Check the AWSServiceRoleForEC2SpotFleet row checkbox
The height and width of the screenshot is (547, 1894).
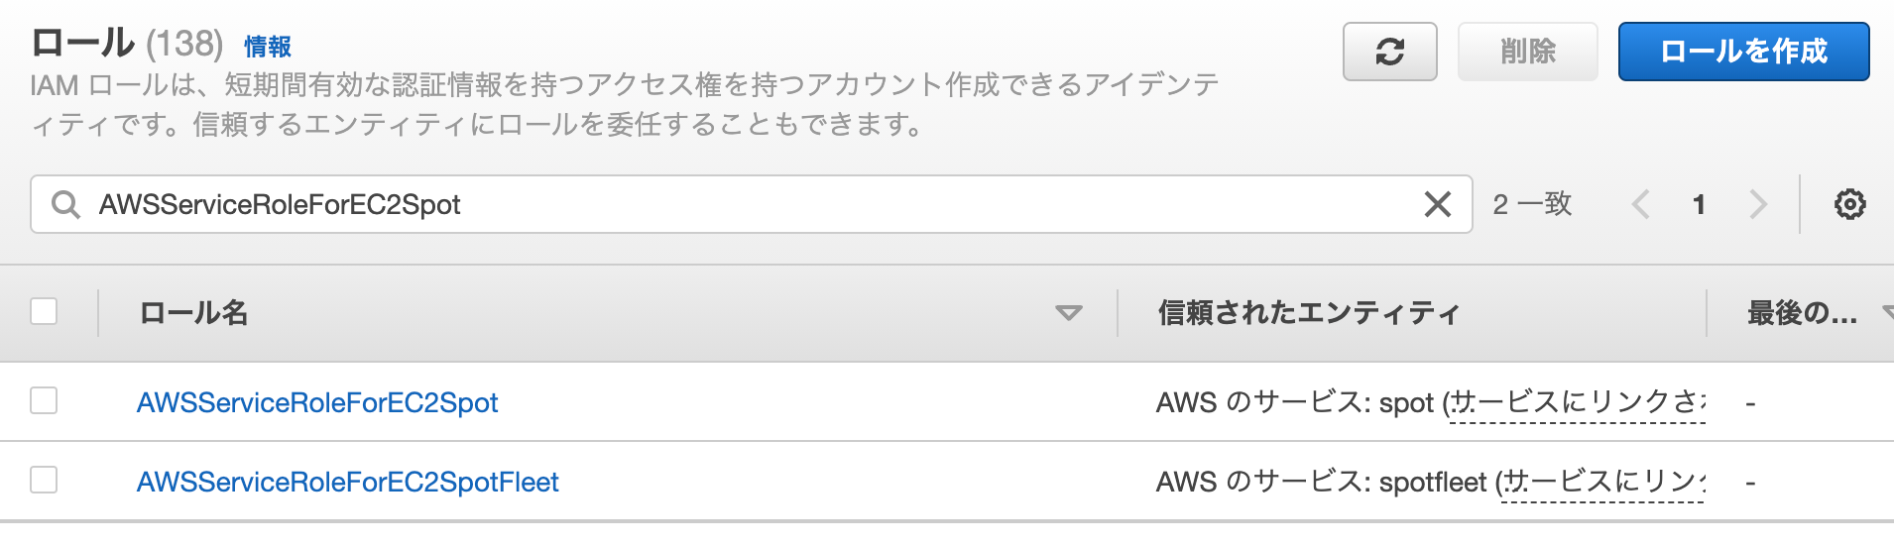click(44, 480)
